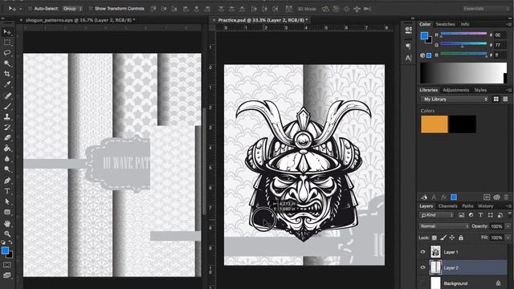The image size is (514, 289).
Task: Filter layers by shape type
Action: coord(491,215)
